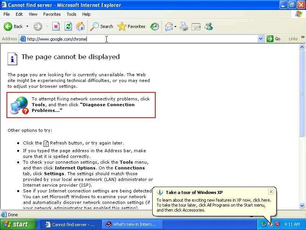Click the Mail envelope icon
This screenshot has height=230, width=306.
169,26
